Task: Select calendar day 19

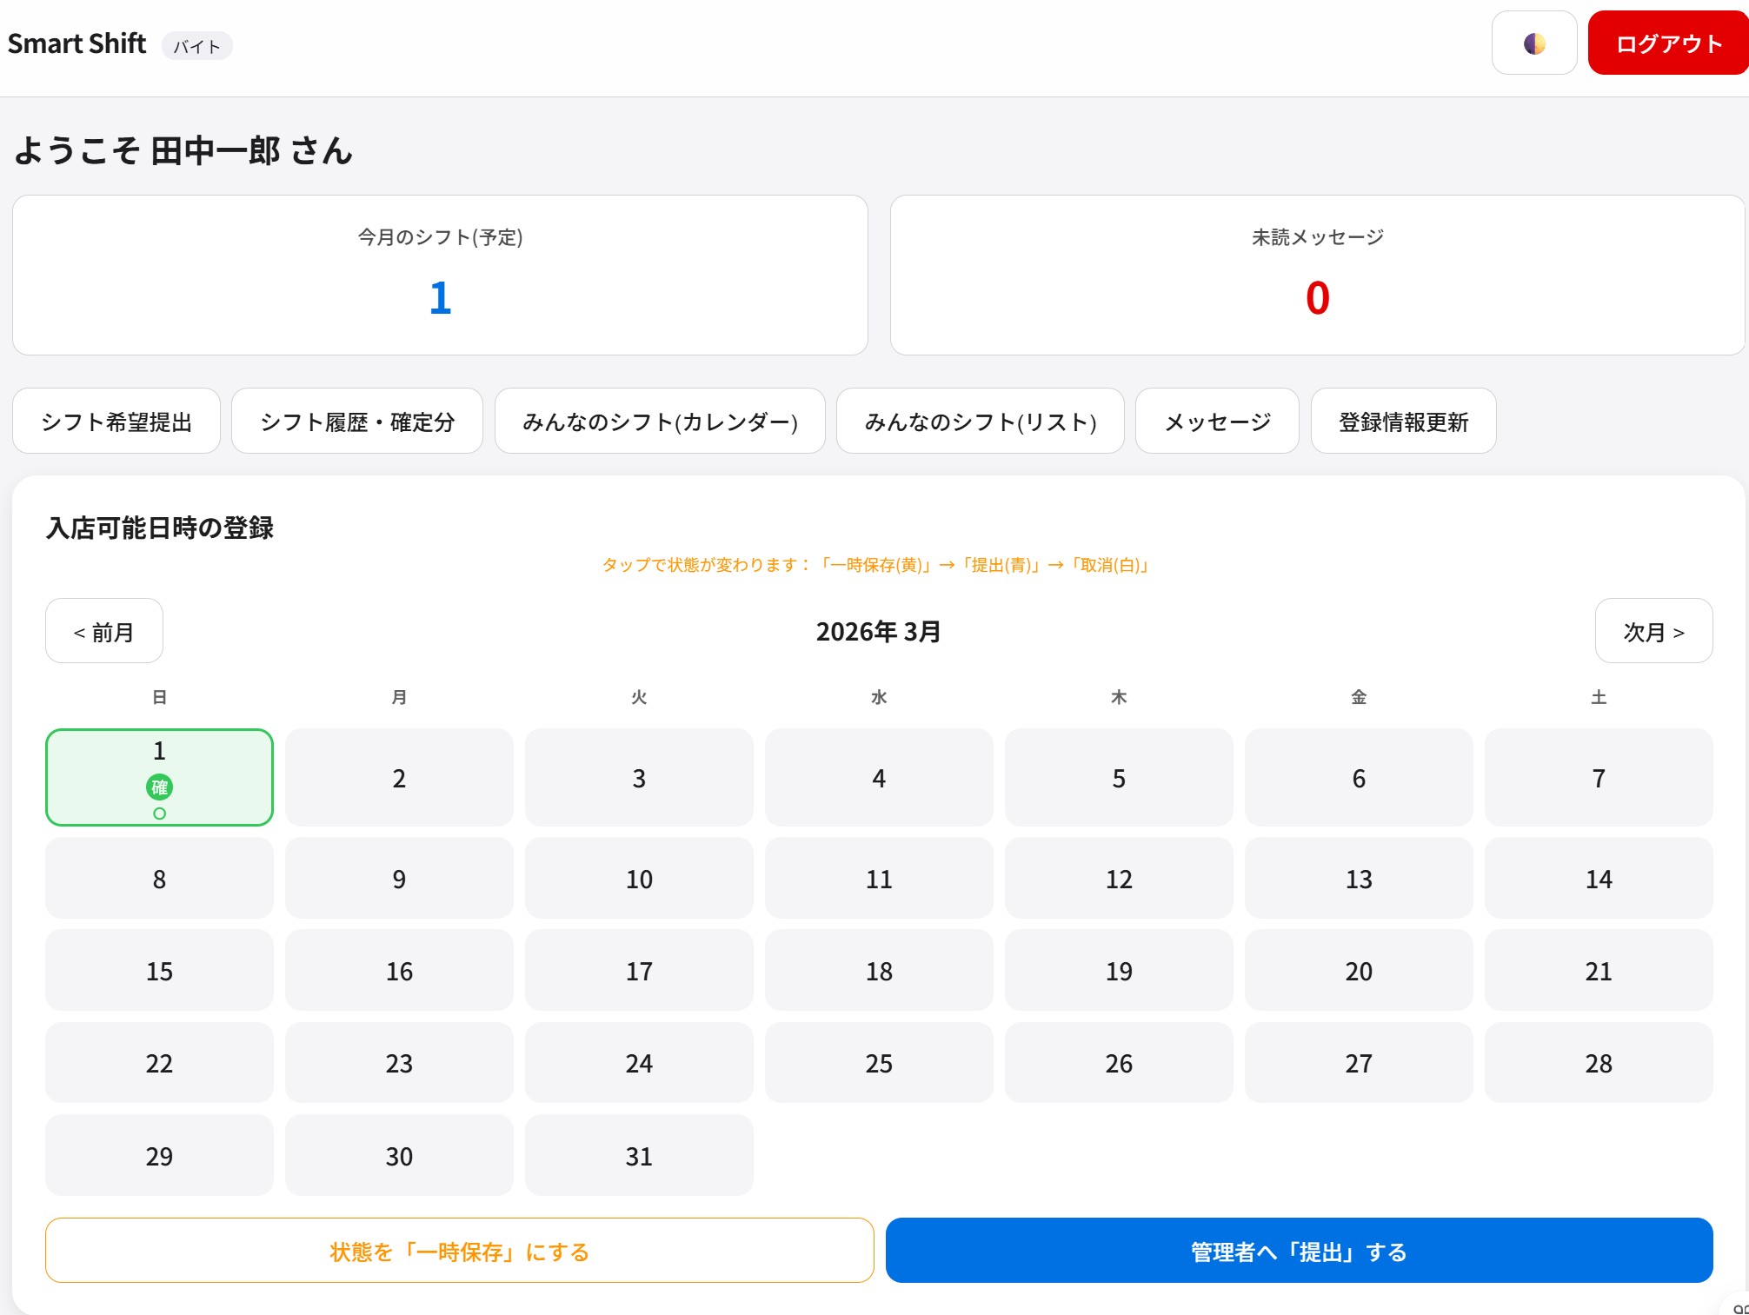Action: click(x=1119, y=970)
